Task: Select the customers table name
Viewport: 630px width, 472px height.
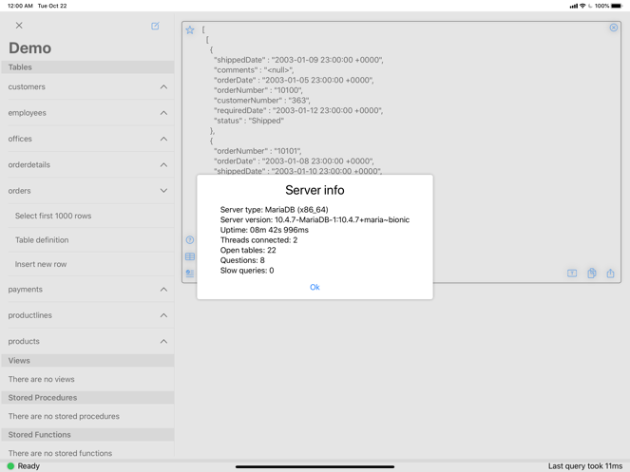Action: coord(27,86)
